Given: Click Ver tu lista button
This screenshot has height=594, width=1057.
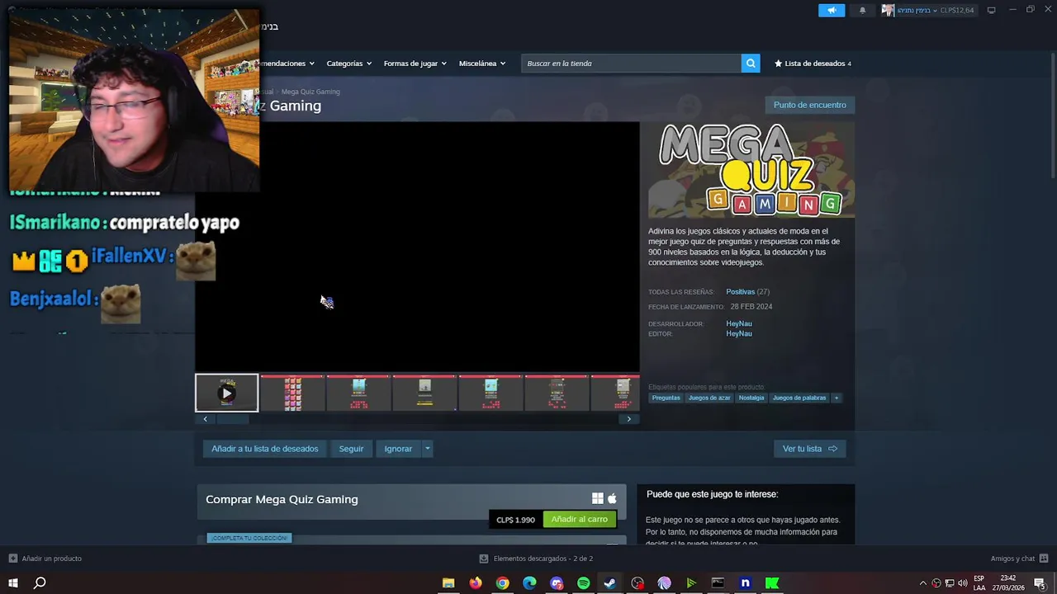Looking at the screenshot, I should coord(809,449).
